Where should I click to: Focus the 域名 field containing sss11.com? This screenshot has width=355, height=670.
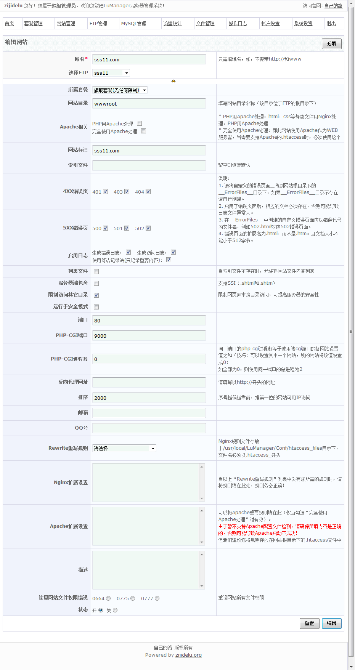149,59
